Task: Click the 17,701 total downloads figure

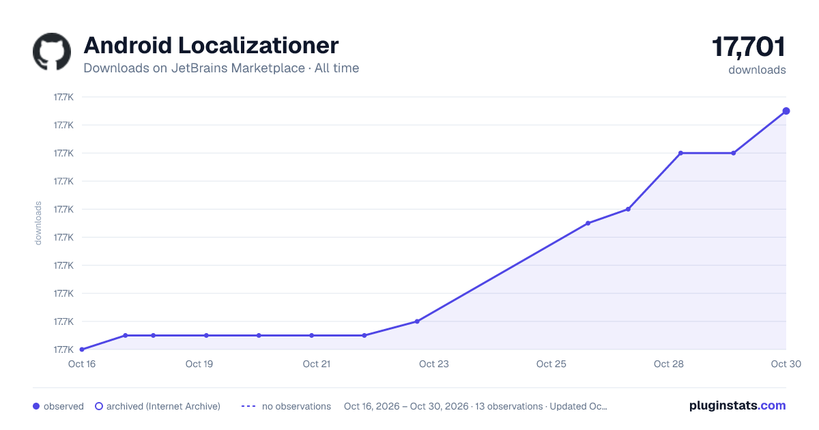Action: 749,47
